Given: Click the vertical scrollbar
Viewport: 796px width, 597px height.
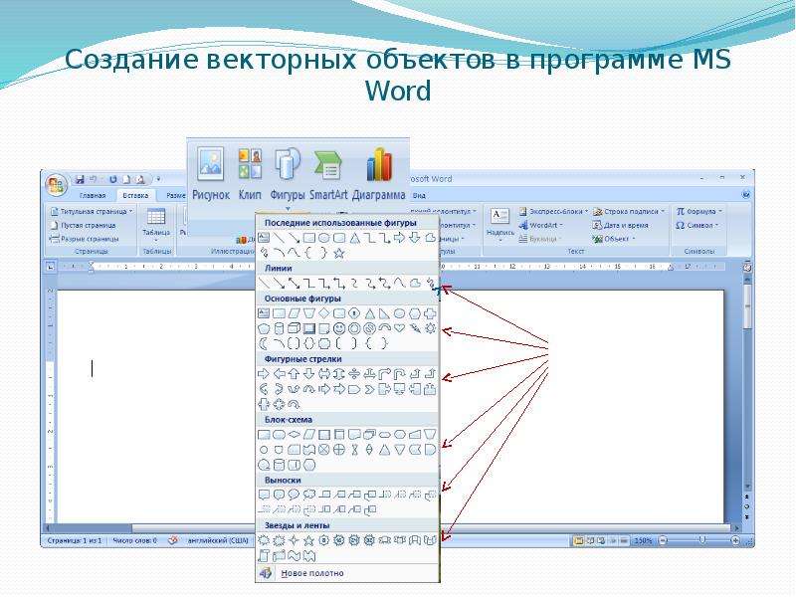Looking at the screenshot, I should 747,381.
